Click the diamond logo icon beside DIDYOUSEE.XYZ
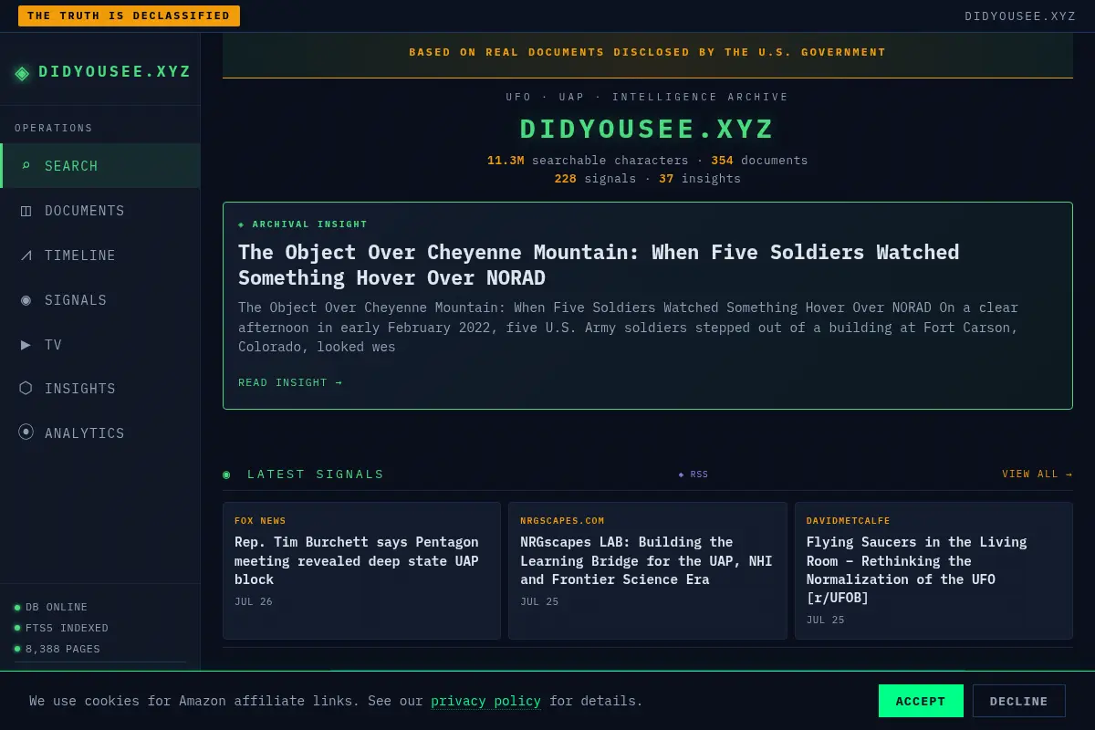Image resolution: width=1095 pixels, height=730 pixels. click(x=22, y=73)
